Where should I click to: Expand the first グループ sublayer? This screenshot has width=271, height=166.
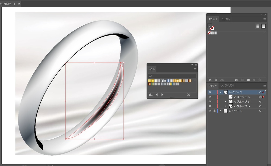pyautogui.click(x=225, y=102)
